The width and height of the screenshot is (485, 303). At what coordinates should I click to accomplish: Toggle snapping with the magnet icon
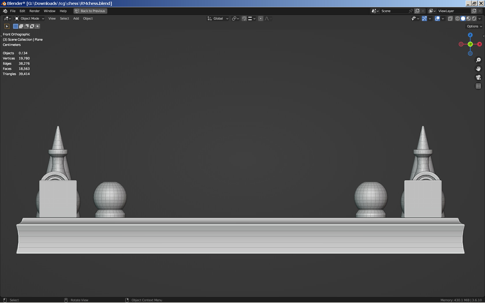click(x=244, y=18)
